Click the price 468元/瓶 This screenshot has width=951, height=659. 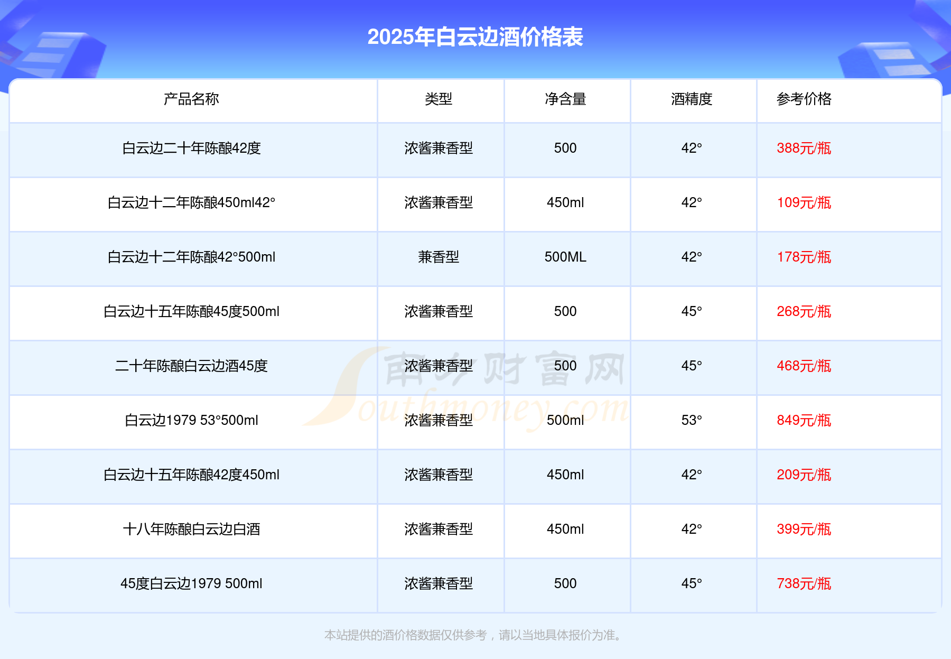point(804,366)
